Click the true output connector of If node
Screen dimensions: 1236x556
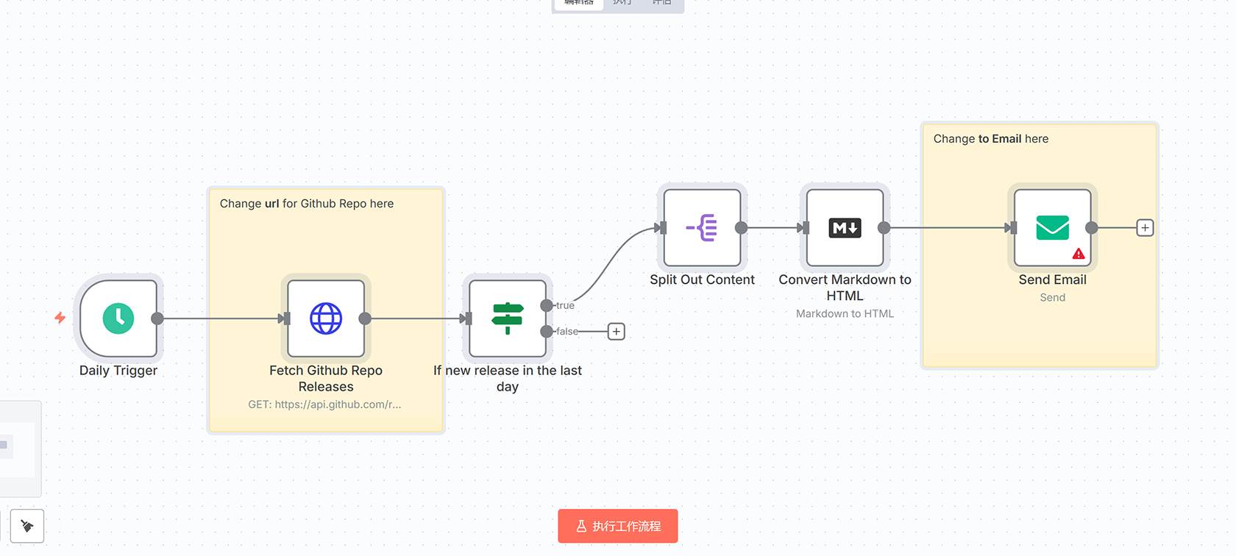tap(547, 305)
